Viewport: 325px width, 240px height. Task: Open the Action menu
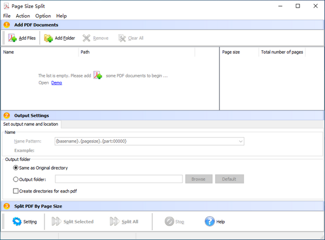pos(23,16)
